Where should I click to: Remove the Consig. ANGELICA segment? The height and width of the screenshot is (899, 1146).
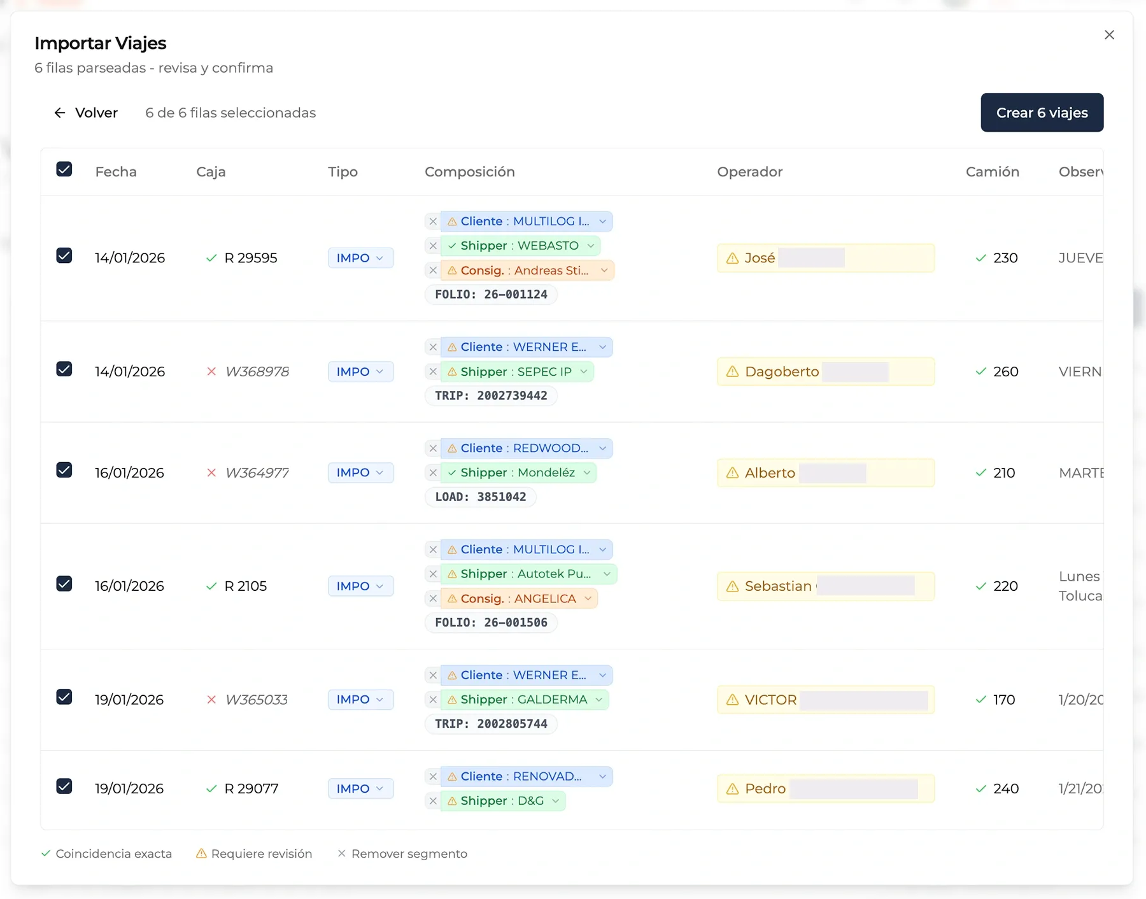[x=433, y=598]
